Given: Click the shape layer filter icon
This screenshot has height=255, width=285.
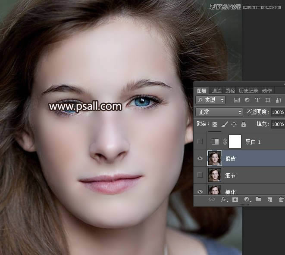Looking at the screenshot, I should coord(268,100).
